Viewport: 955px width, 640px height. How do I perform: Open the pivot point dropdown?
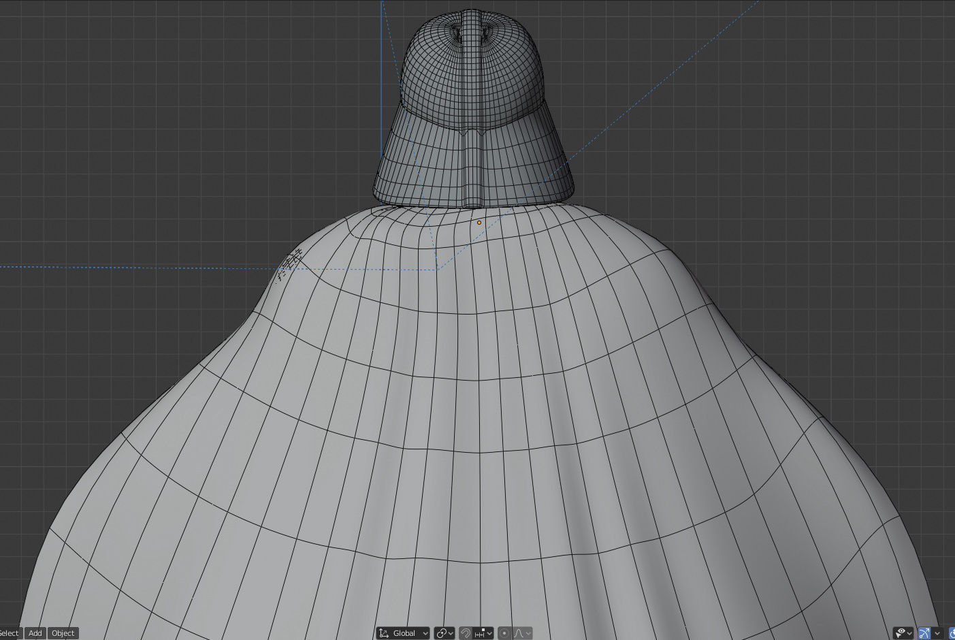coord(445,633)
